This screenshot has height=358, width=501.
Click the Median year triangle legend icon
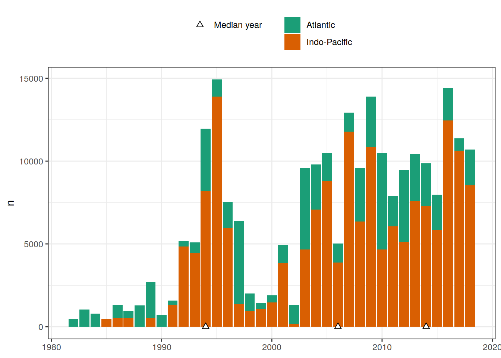[x=200, y=25]
